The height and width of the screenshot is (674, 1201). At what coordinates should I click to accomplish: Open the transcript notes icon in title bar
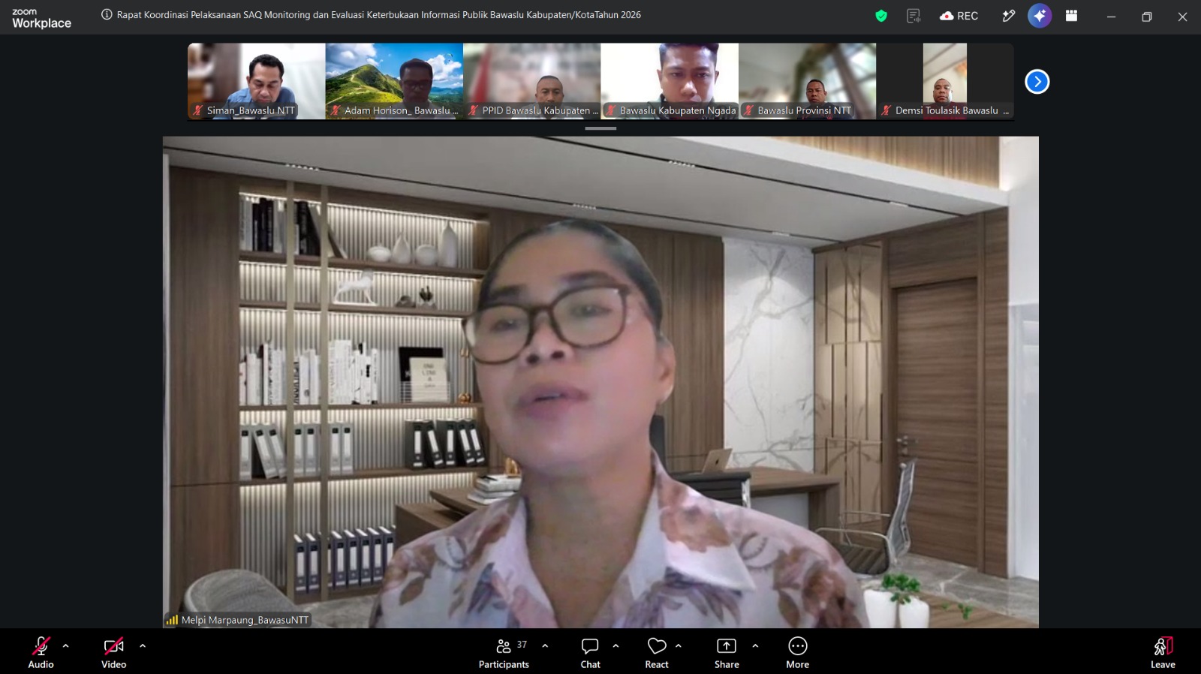(x=914, y=16)
